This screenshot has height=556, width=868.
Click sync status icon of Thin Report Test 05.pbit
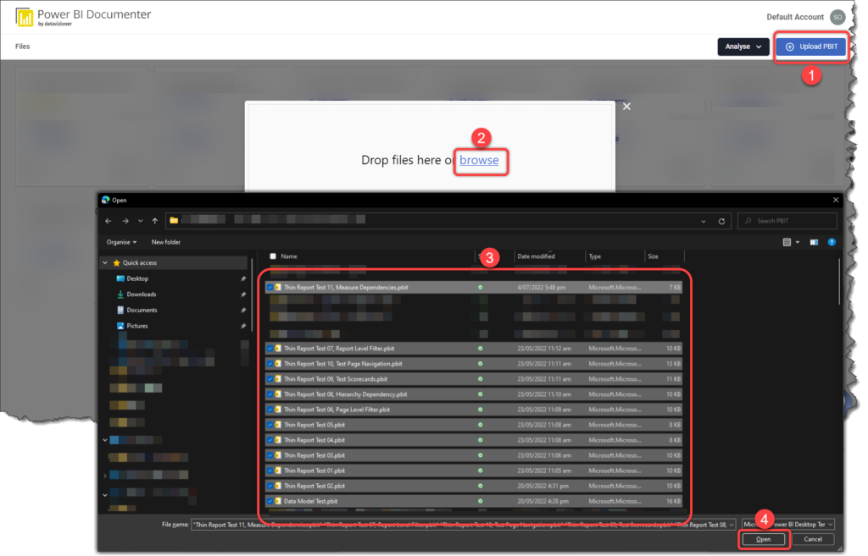tap(481, 425)
